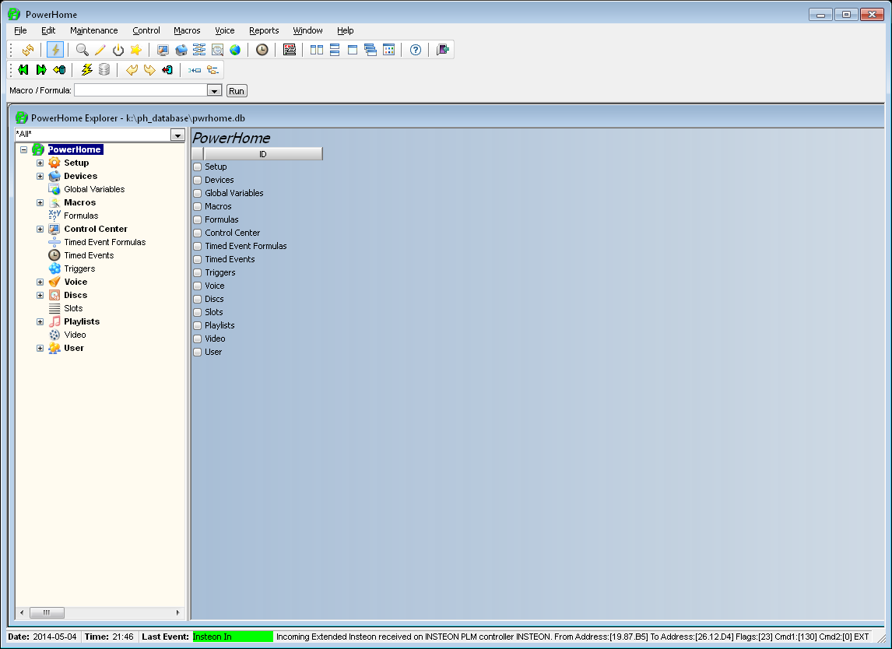Viewport: 892px width, 649px height.
Task: Click the green Insteon In status indicator
Action: coord(233,637)
